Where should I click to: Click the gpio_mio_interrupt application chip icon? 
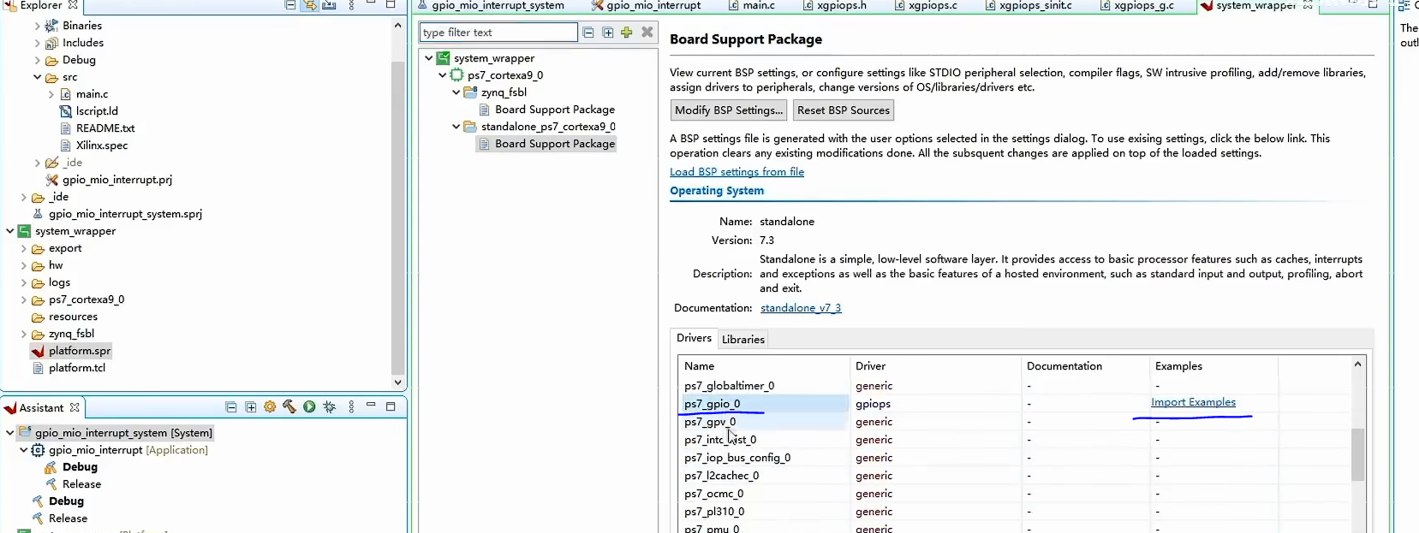(39, 450)
